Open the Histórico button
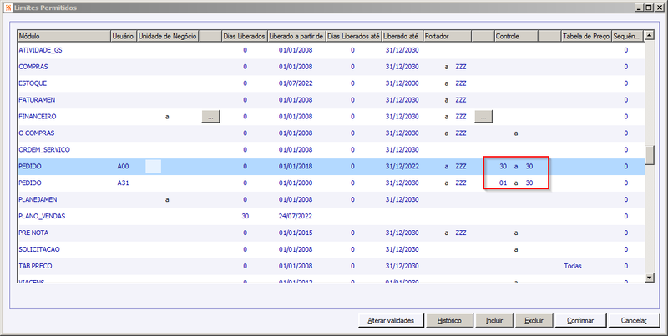668x336 pixels. pyautogui.click(x=449, y=321)
